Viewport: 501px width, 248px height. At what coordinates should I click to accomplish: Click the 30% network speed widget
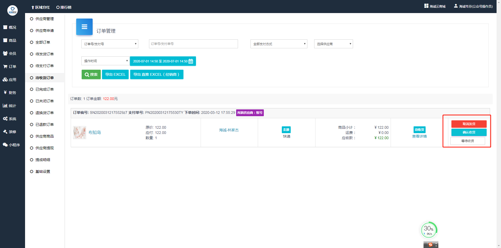[x=429, y=230]
